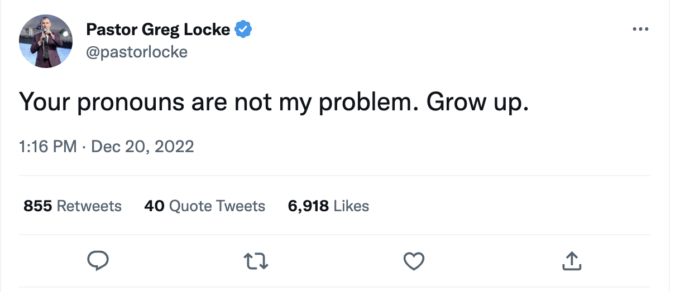Like the tweet with the heart icon
The image size is (680, 292).
tap(414, 260)
